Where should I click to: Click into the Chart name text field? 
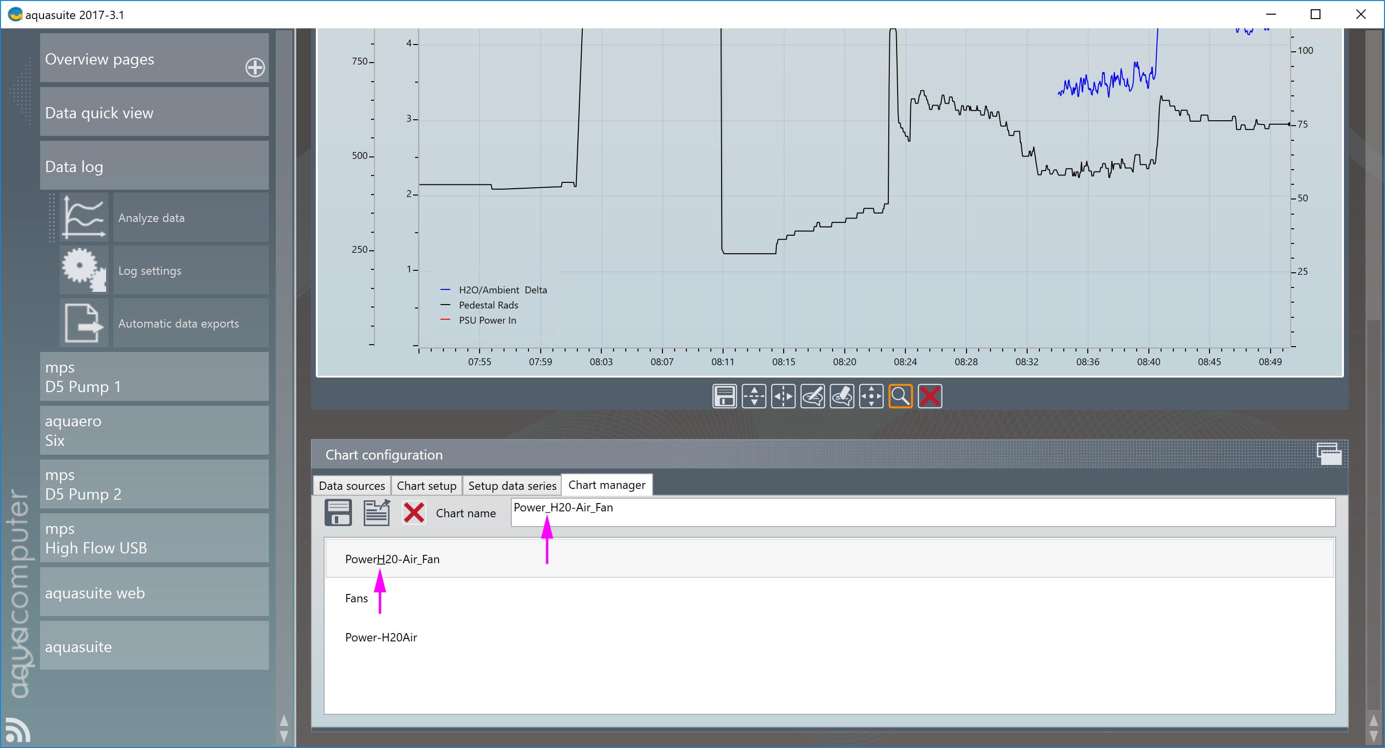(x=922, y=512)
